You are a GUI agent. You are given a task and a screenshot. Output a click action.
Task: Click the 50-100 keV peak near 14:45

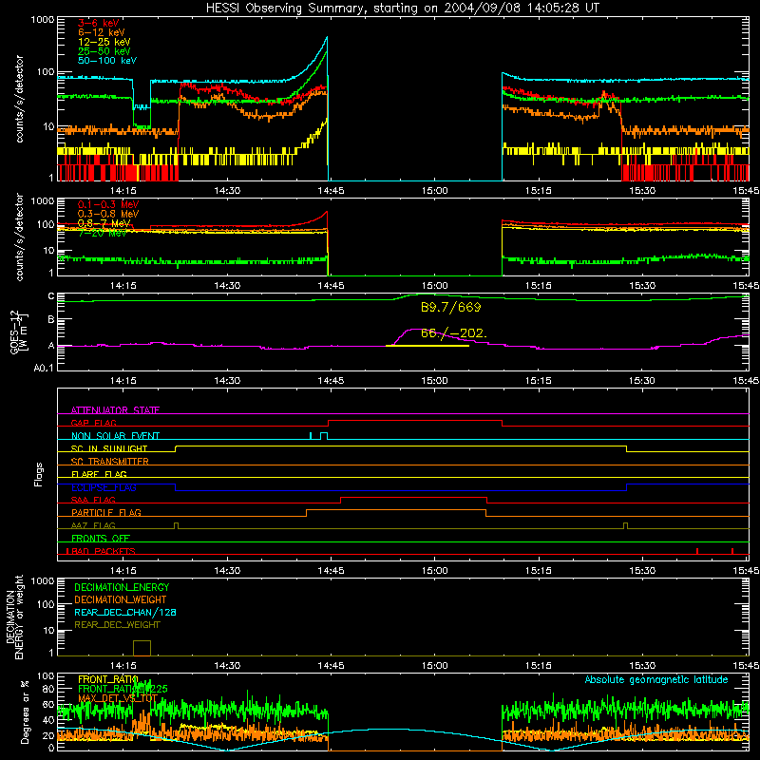pyautogui.click(x=327, y=37)
